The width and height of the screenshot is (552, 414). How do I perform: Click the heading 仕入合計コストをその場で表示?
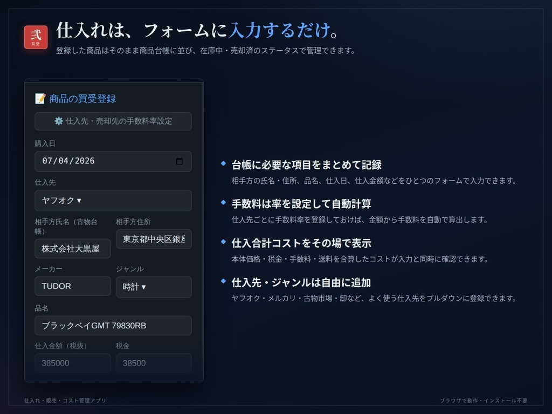click(301, 243)
